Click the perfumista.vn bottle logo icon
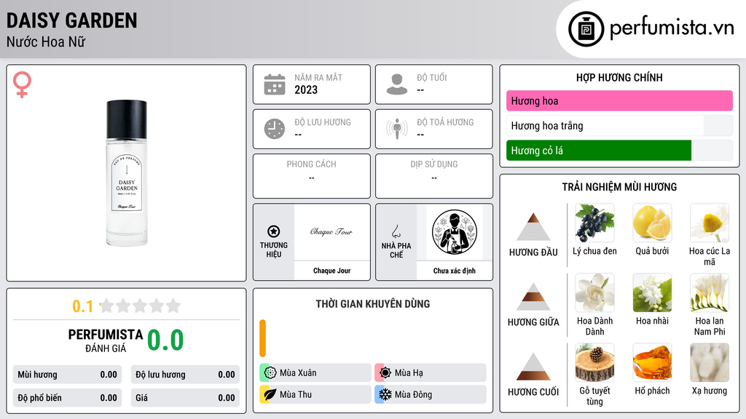Image resolution: width=746 pixels, height=419 pixels. (x=586, y=29)
